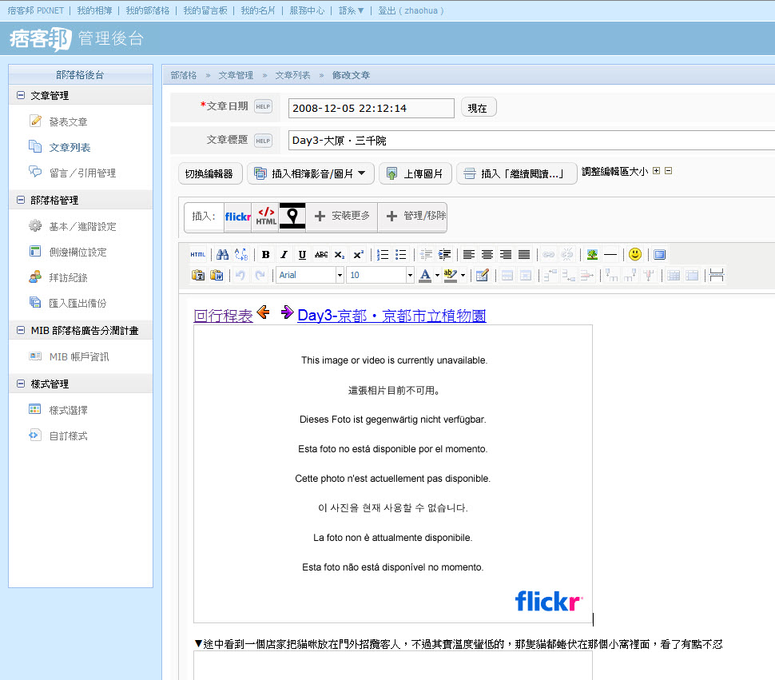Increase the paragraph indent
This screenshot has width=775, height=680.
444,255
